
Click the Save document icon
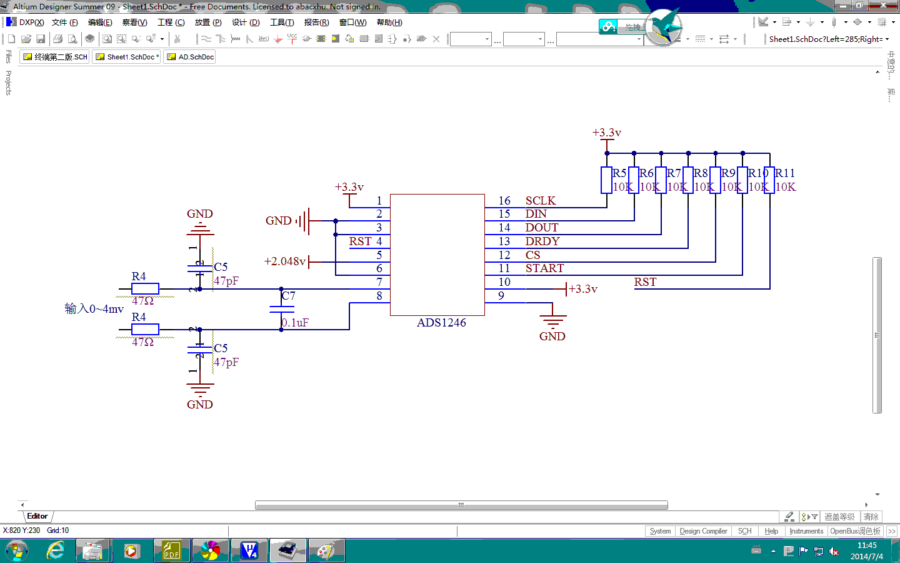[41, 39]
